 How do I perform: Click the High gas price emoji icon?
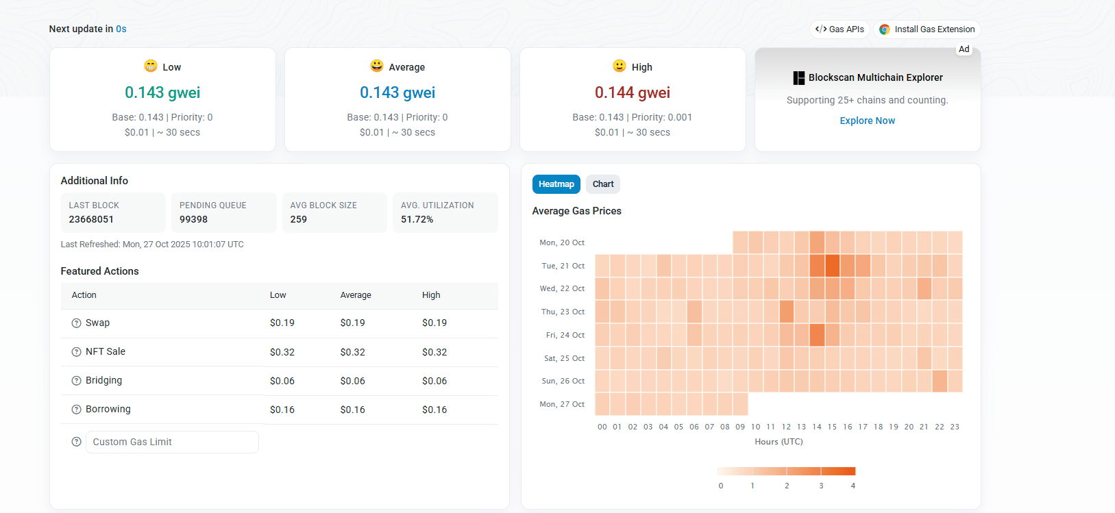click(x=620, y=66)
